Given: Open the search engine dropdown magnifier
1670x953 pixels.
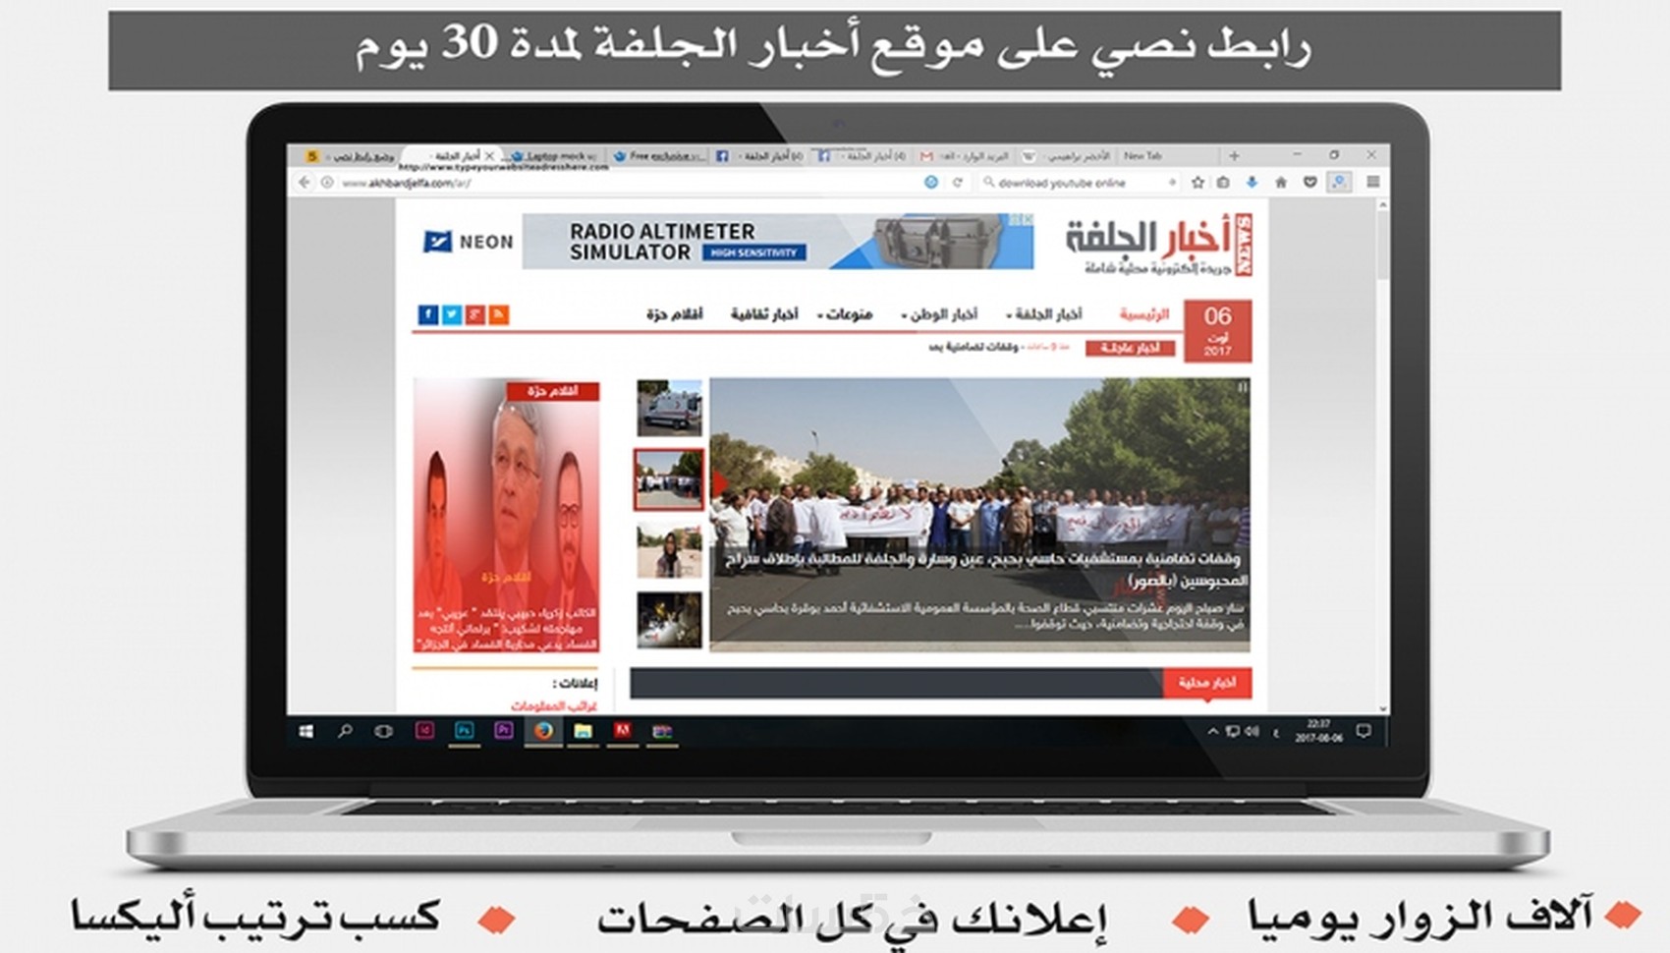Looking at the screenshot, I should (989, 183).
